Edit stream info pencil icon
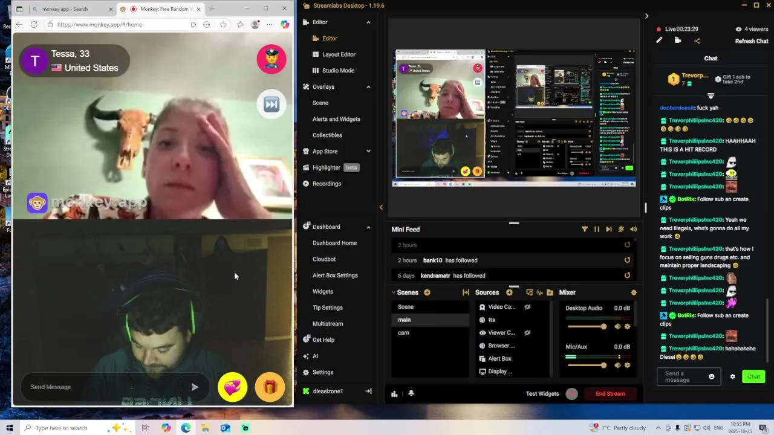This screenshot has height=435, width=774. click(x=659, y=40)
